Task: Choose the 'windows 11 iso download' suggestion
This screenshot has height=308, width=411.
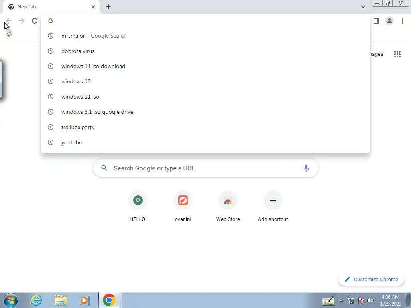Action: pyautogui.click(x=205, y=66)
